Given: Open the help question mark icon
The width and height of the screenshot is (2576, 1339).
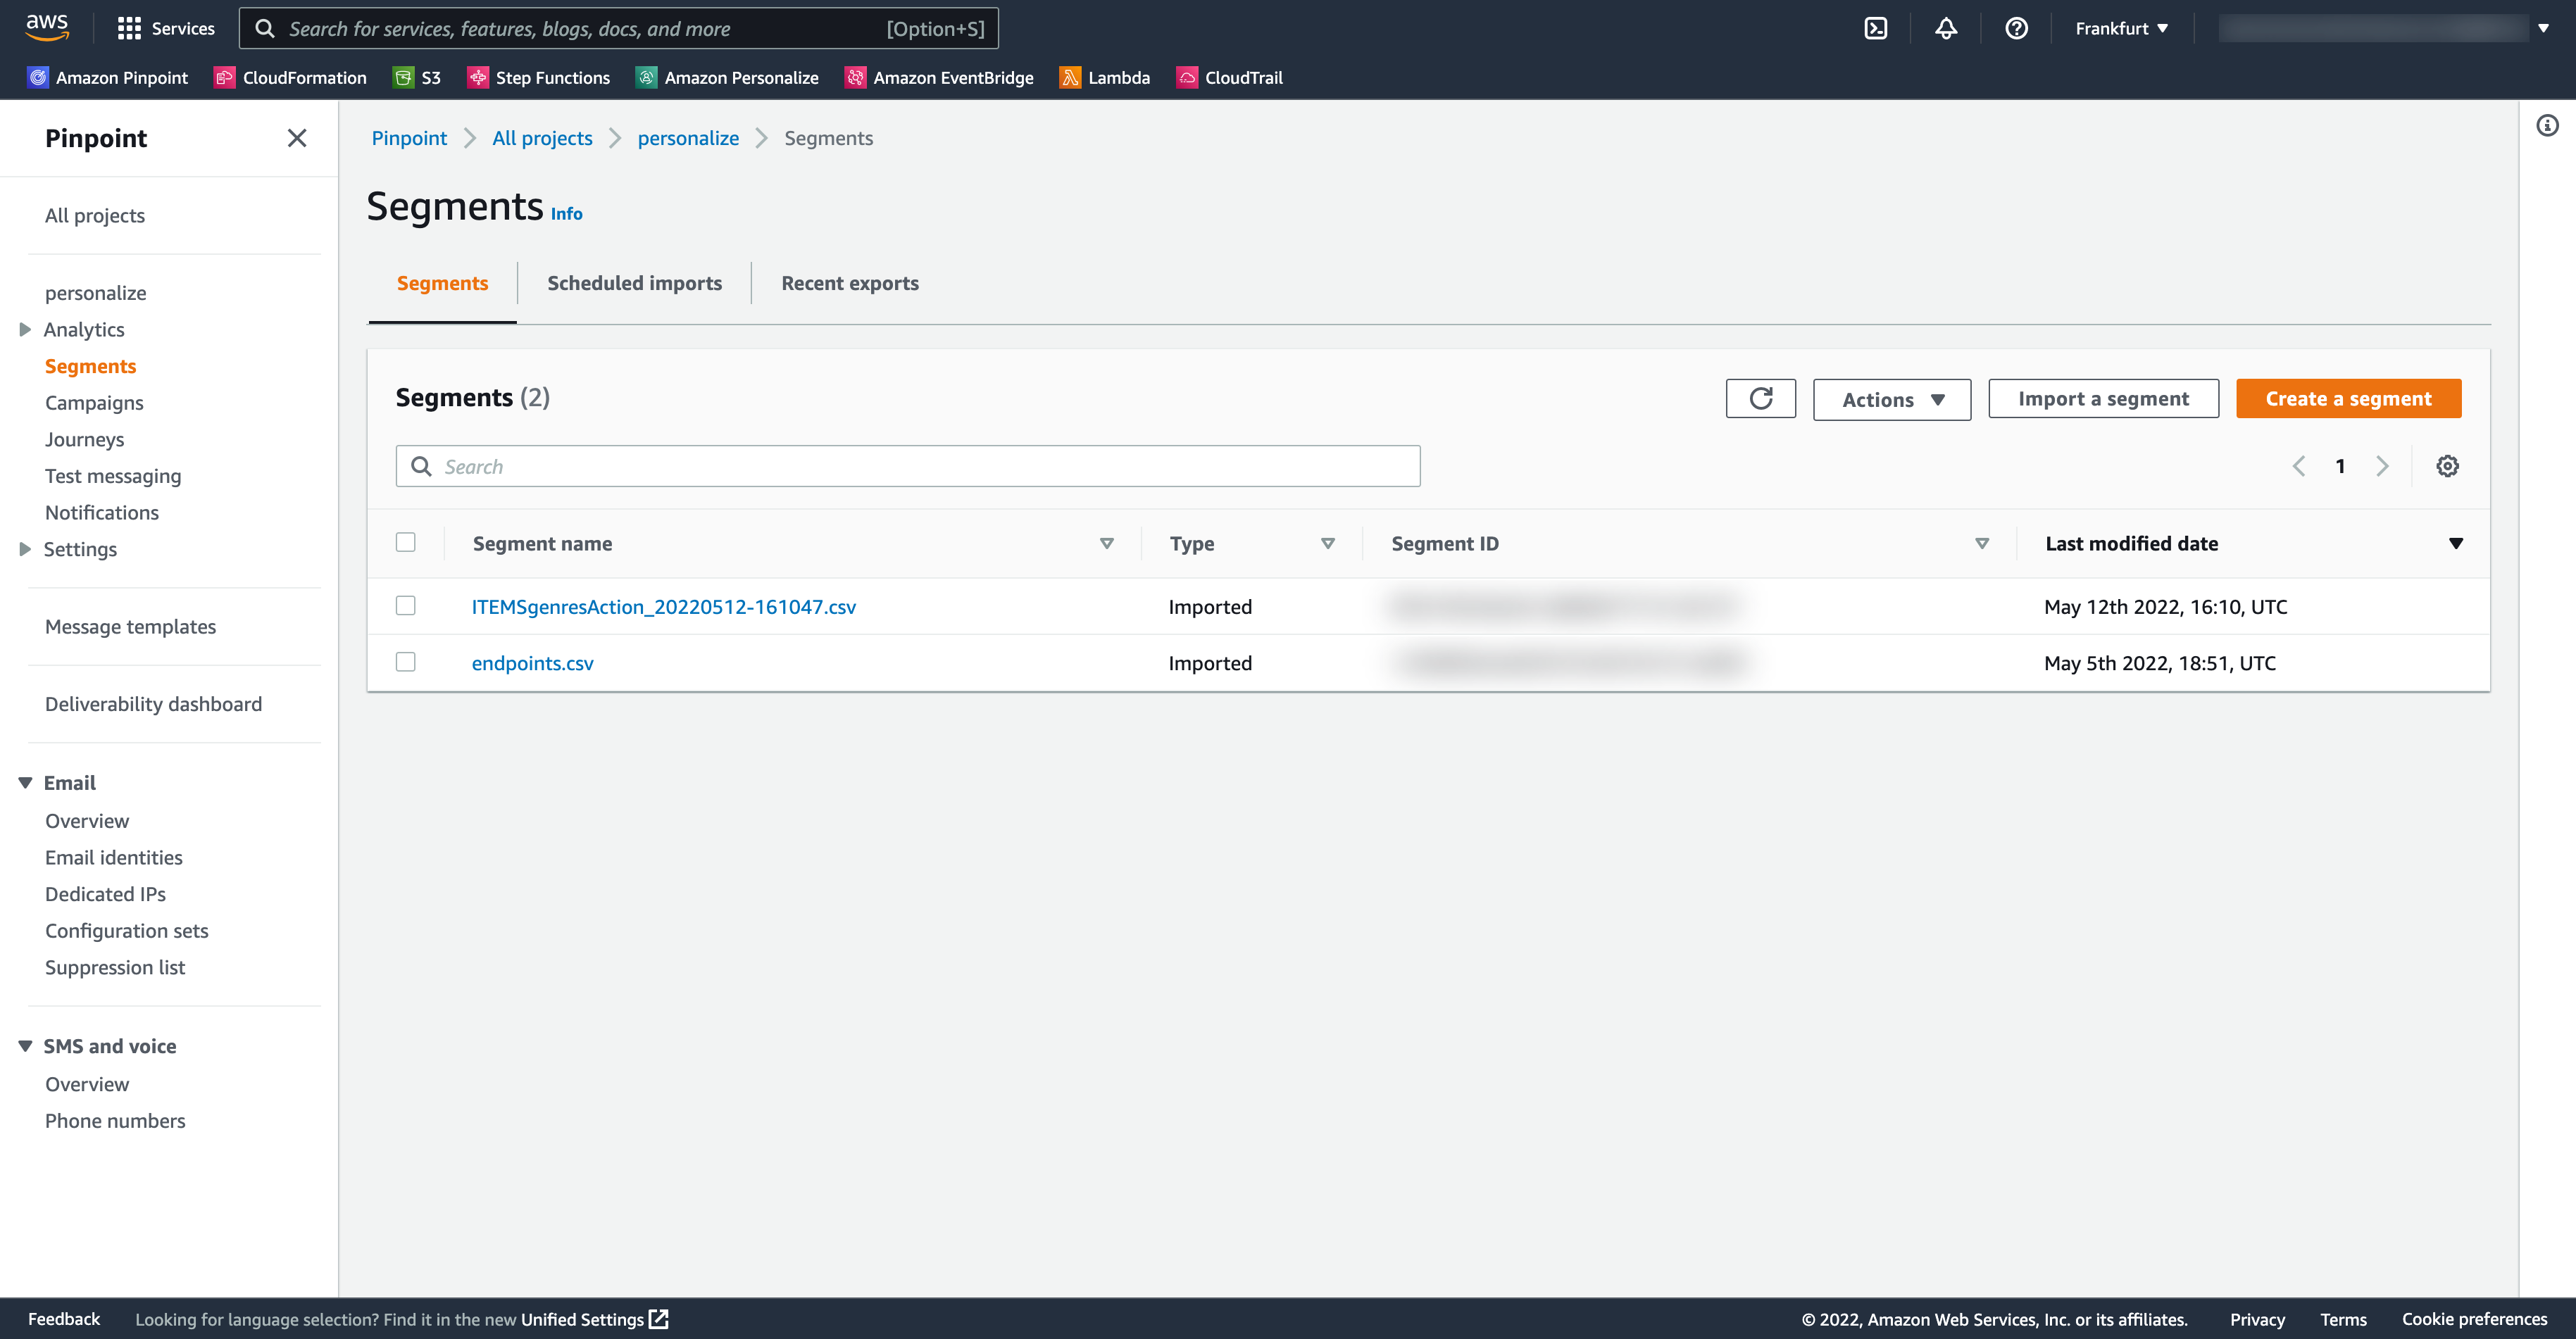Looking at the screenshot, I should point(2016,28).
